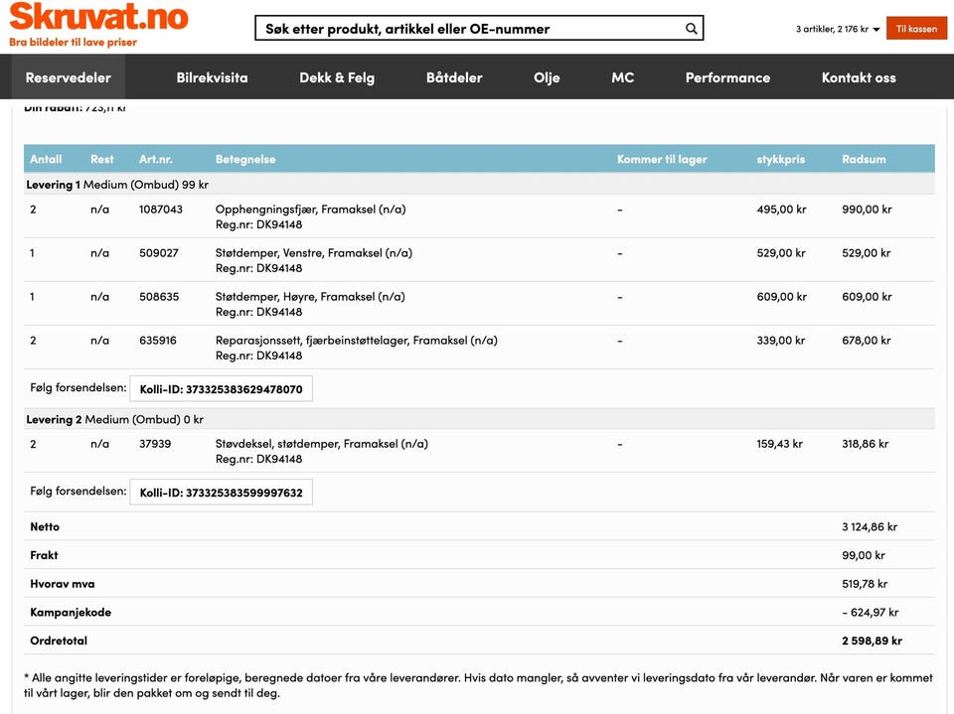This screenshot has height=714, width=954.
Task: Click Netto amount 3 124,86 kr
Action: tap(870, 526)
